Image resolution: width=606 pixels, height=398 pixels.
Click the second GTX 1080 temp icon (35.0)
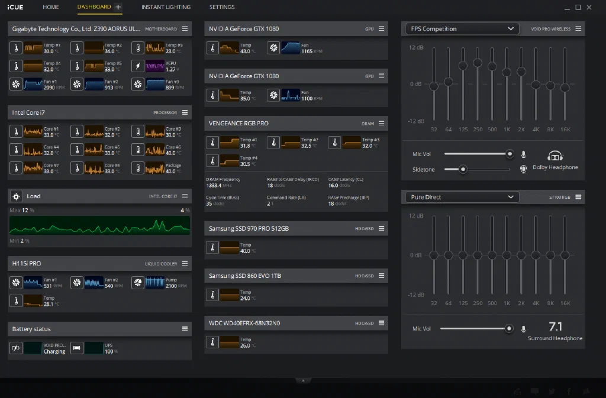click(x=212, y=95)
